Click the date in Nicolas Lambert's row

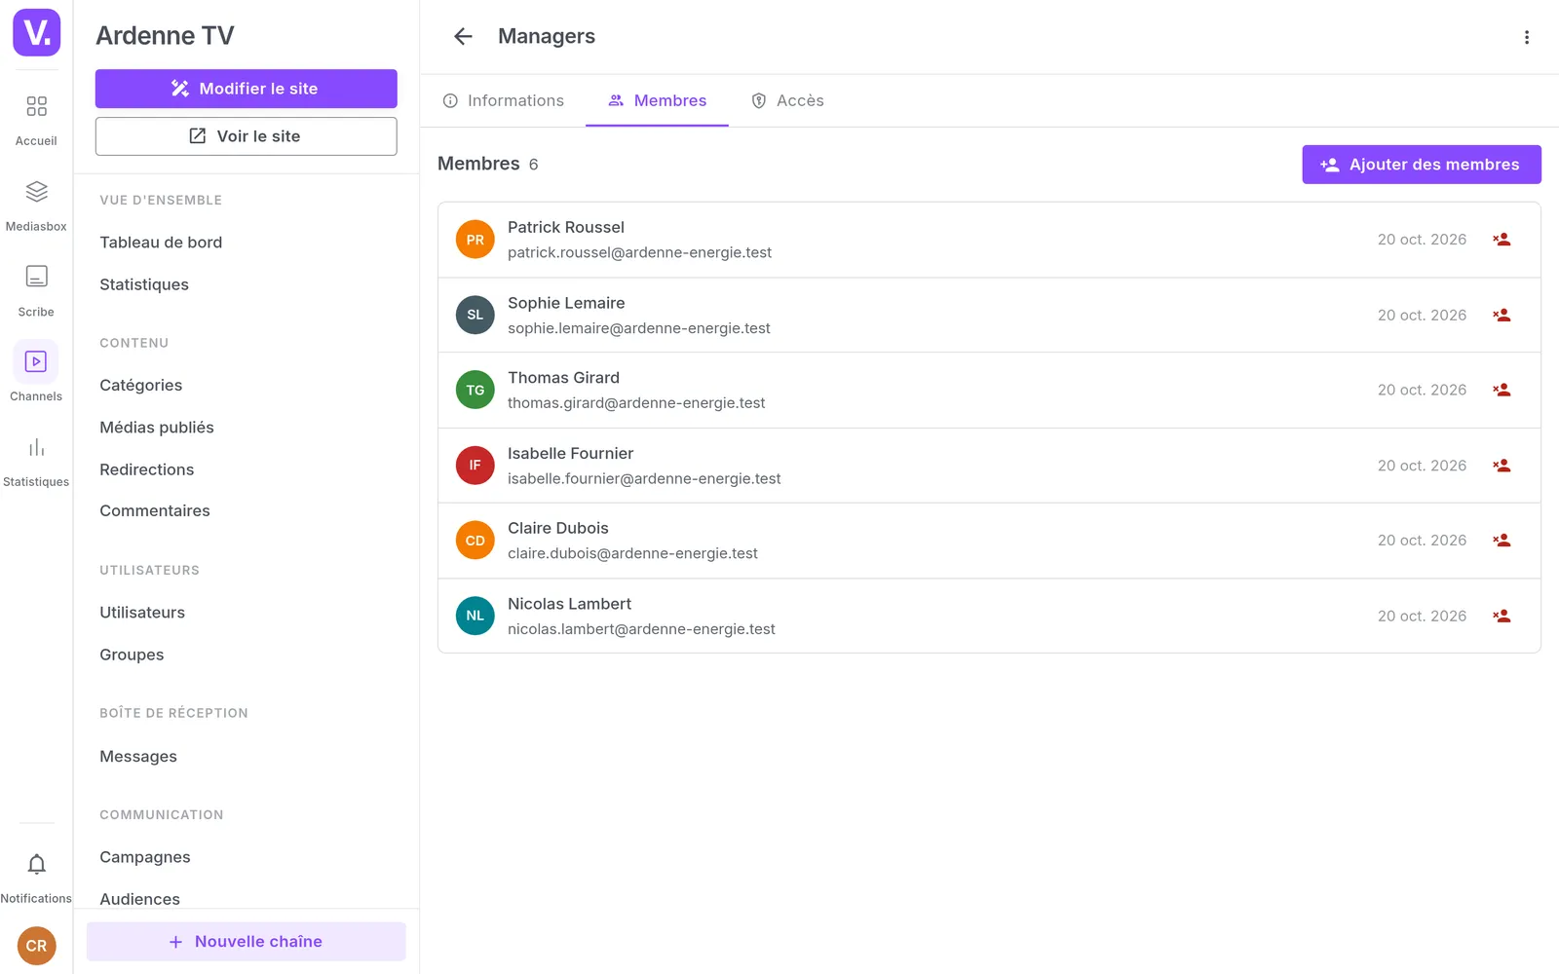[1422, 617]
